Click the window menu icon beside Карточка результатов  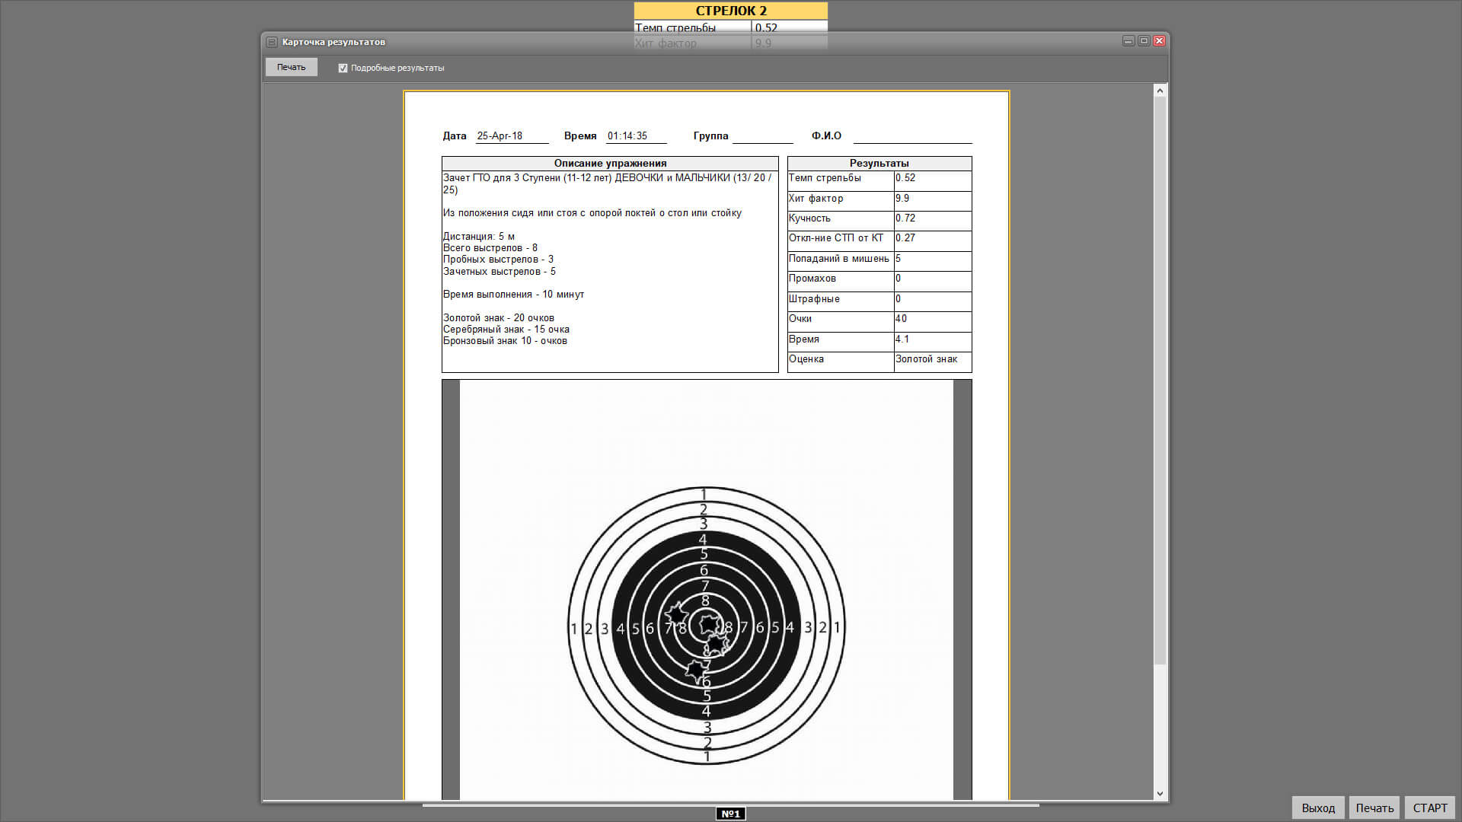point(272,42)
